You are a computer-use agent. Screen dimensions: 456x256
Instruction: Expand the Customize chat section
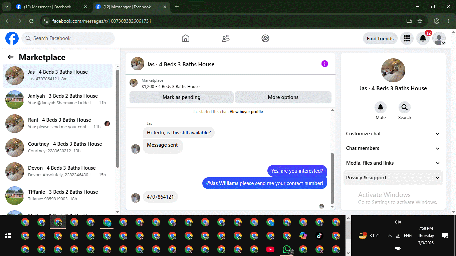(x=393, y=134)
